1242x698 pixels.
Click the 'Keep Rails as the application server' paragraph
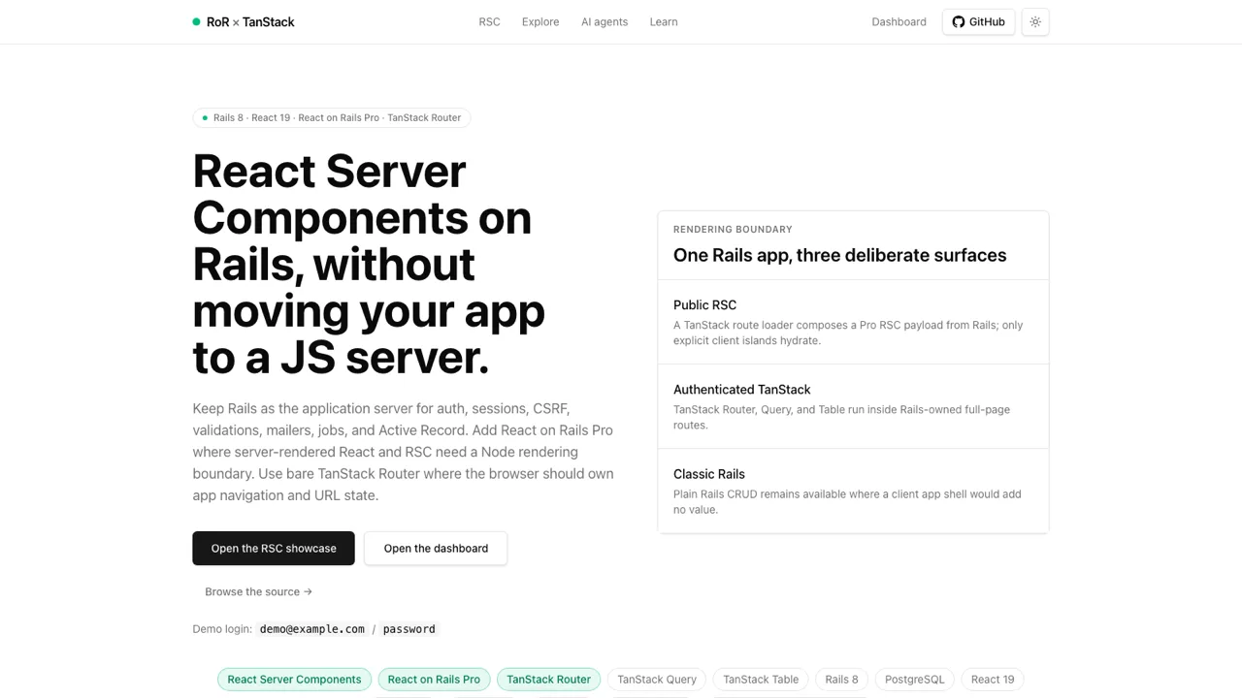403,452
